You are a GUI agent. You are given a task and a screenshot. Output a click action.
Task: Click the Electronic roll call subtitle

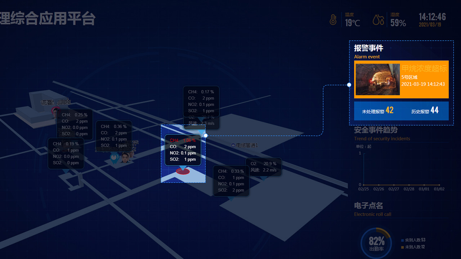coord(372,214)
